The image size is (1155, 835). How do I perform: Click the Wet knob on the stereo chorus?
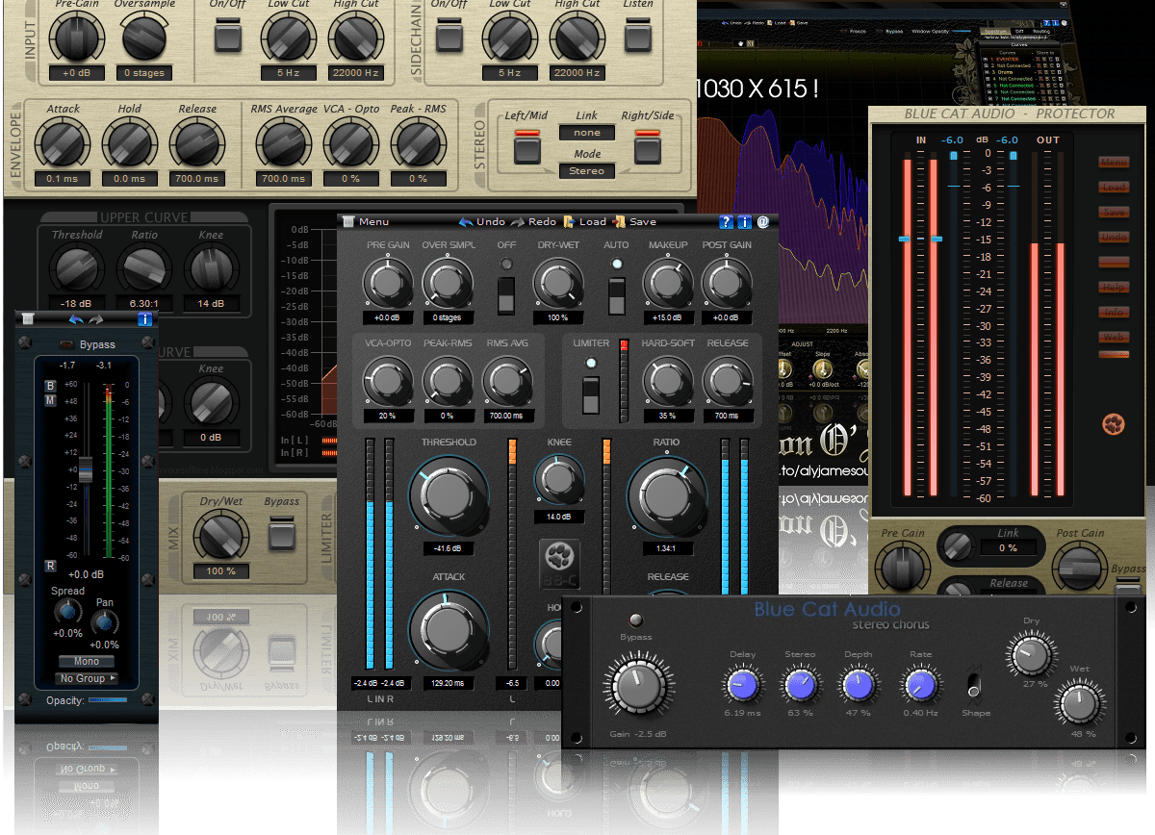click(x=1082, y=705)
